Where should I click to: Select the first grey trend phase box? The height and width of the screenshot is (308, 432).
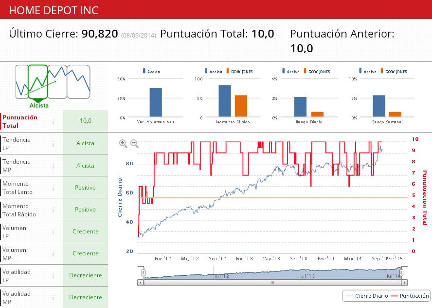tap(22, 82)
